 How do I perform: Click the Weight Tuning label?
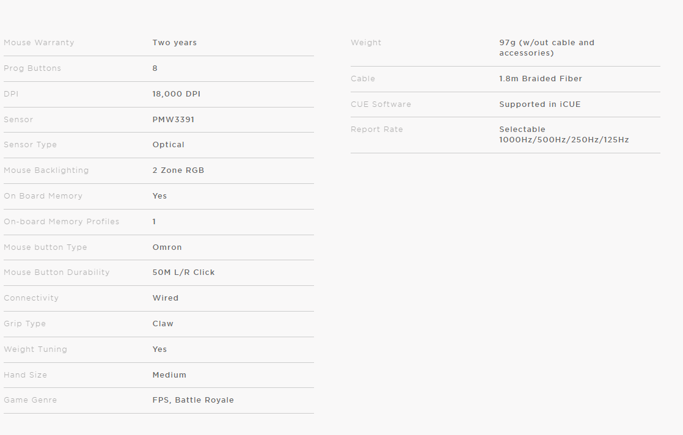[x=35, y=349]
